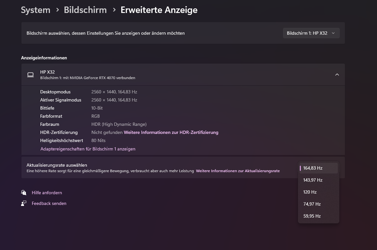Click the Hilfe anfordern link text
The width and height of the screenshot is (377, 250).
(x=47, y=193)
